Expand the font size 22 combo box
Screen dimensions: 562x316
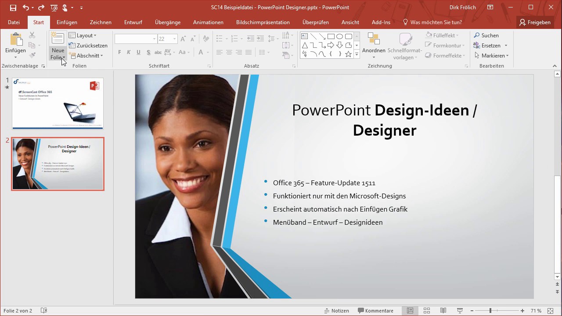(174, 39)
